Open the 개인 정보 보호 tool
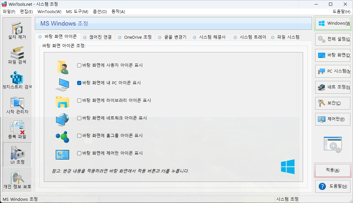The image size is (353, 203). [17, 180]
